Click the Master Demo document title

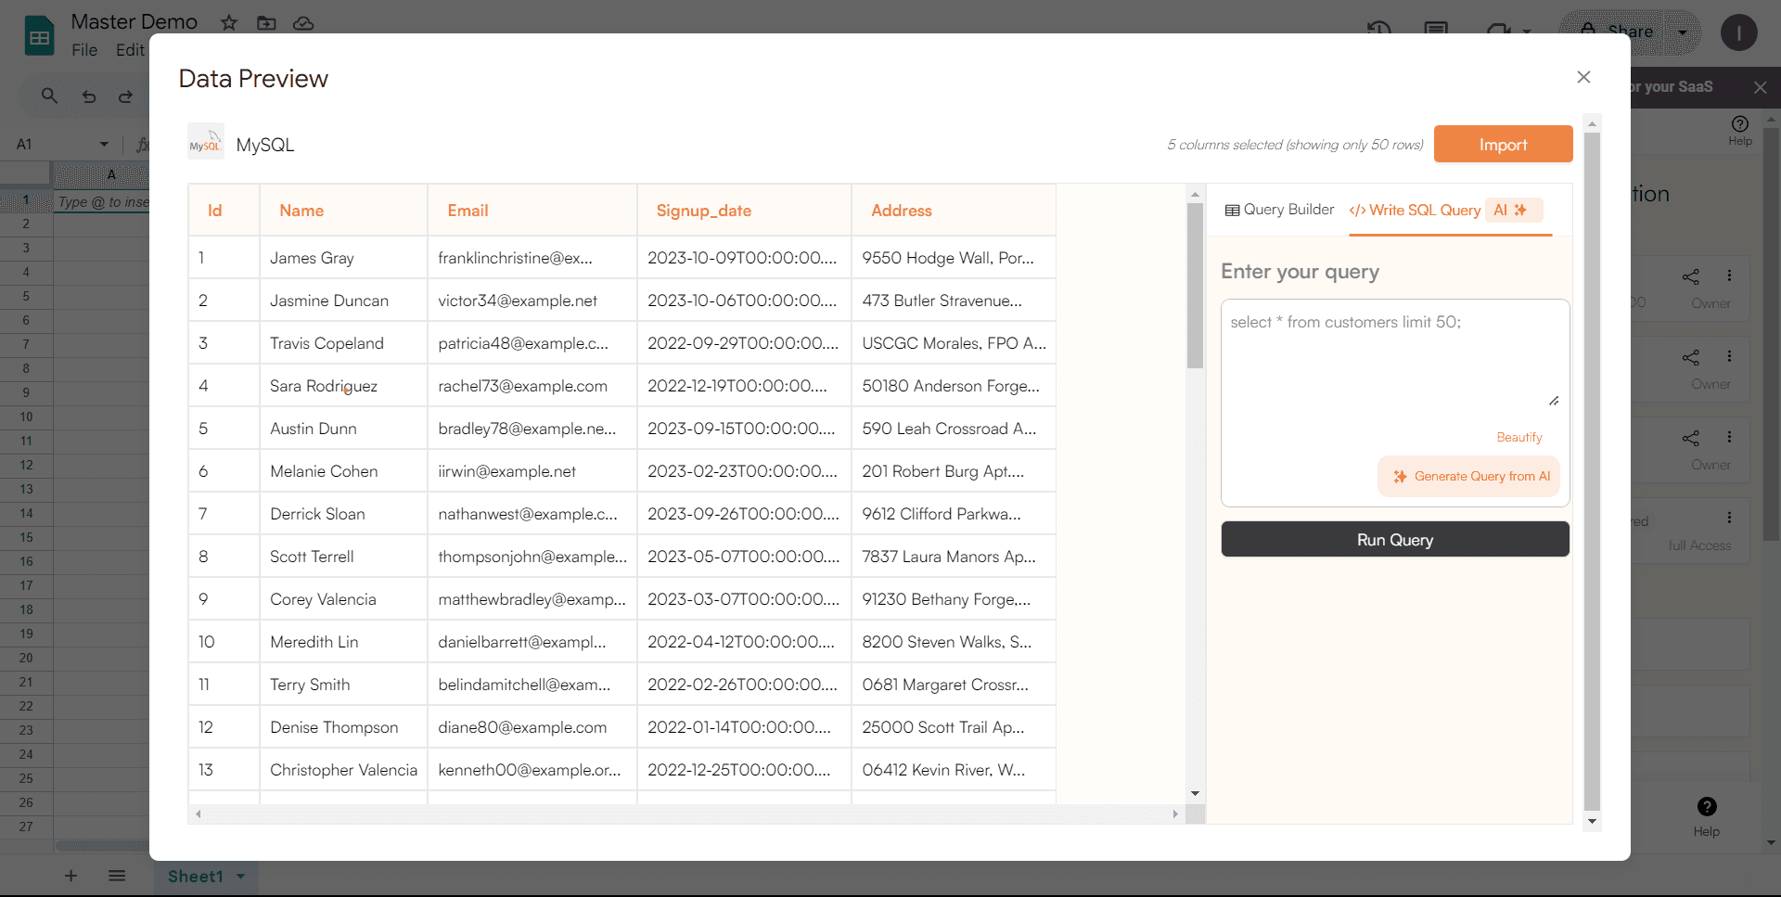point(135,21)
